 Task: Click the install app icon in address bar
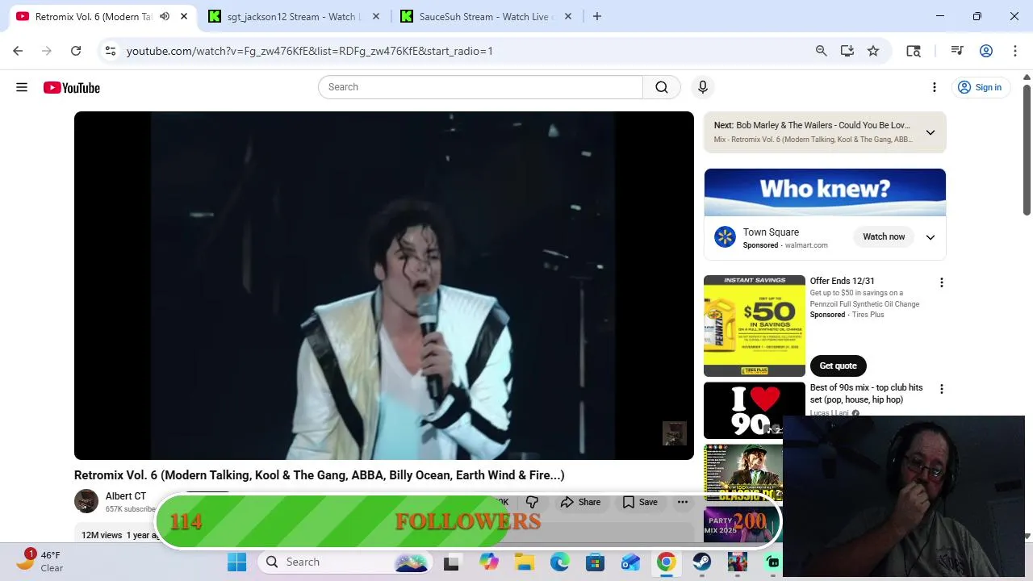[x=847, y=51]
